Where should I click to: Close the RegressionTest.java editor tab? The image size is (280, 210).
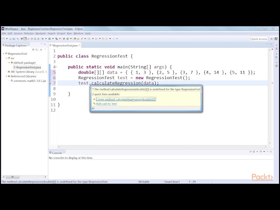coord(80,45)
